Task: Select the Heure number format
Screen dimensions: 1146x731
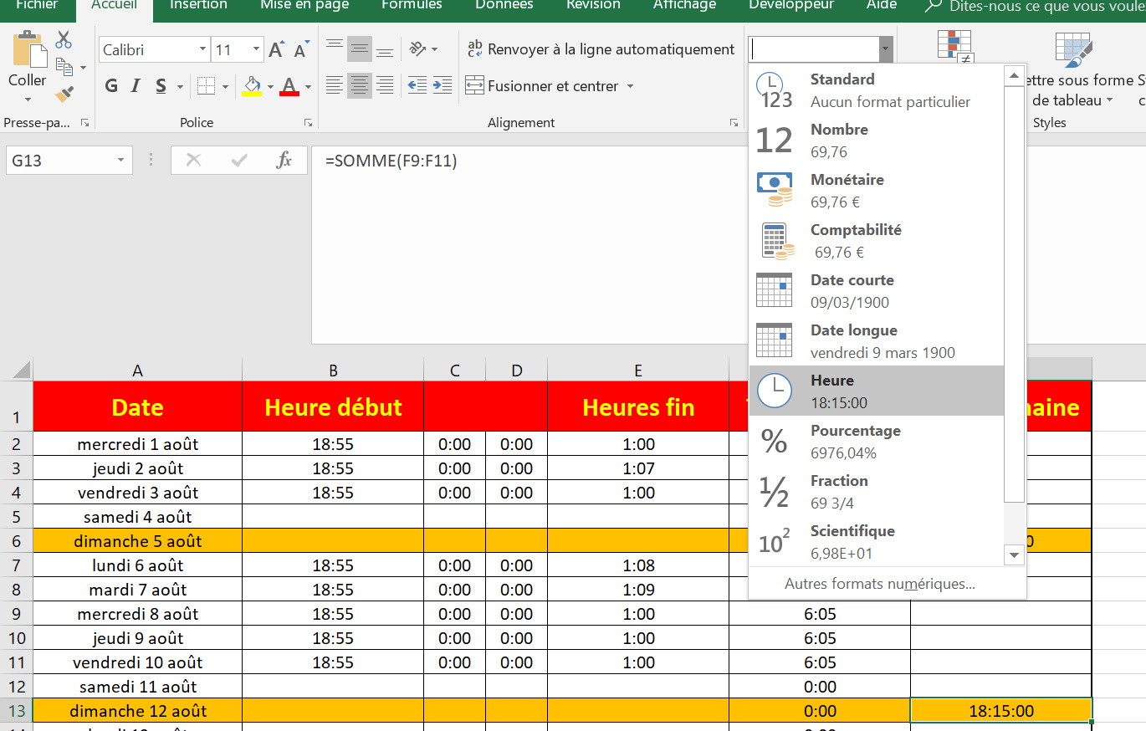Action: pos(845,390)
